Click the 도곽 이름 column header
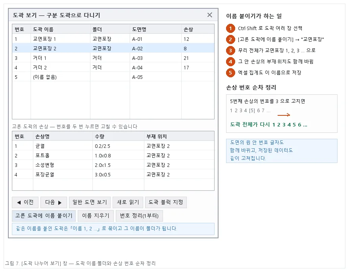The height and width of the screenshot is (272, 349). (x=60, y=29)
